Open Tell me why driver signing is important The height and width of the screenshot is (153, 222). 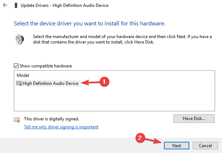[61, 127]
